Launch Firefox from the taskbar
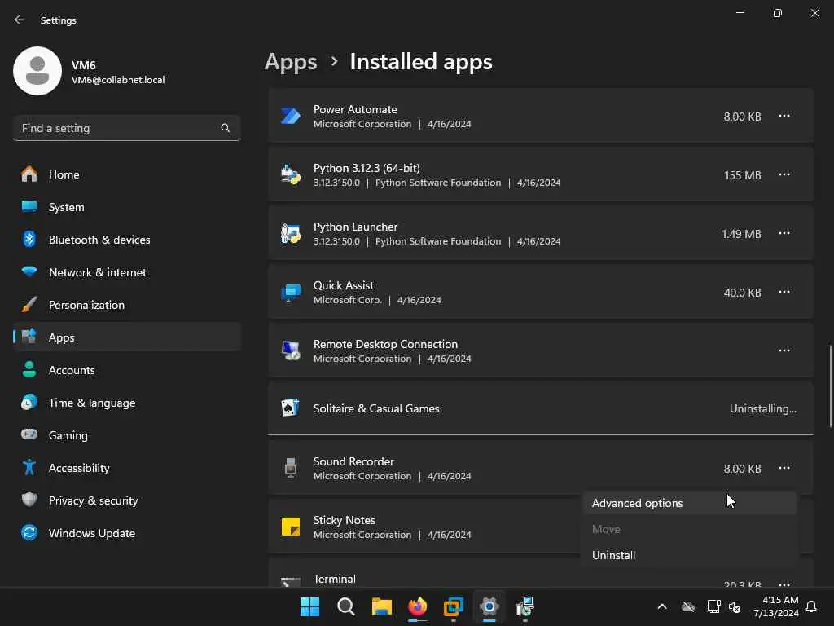Viewport: 834px width, 626px height. point(418,606)
